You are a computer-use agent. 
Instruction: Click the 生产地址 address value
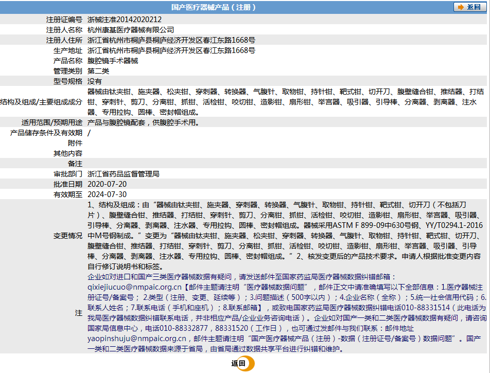[x=171, y=50]
